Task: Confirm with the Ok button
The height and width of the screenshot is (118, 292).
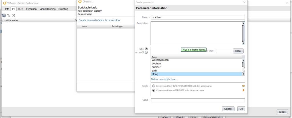Action: pos(241,109)
